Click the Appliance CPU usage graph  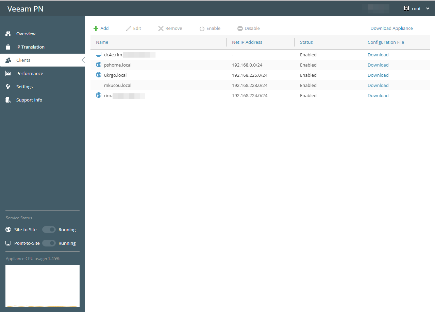[43, 286]
